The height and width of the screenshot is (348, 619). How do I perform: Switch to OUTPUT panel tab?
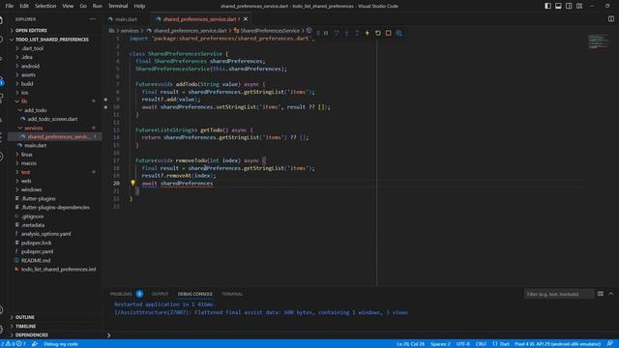tap(160, 294)
